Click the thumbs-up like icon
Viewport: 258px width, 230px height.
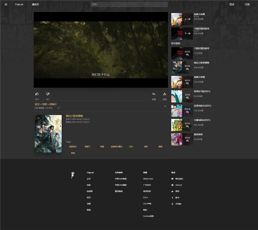click(37, 94)
